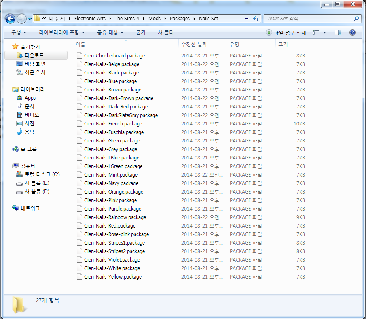Image resolution: width=366 pixels, height=319 pixels.
Task: Refresh the Nails Set folder view
Action: (256, 19)
